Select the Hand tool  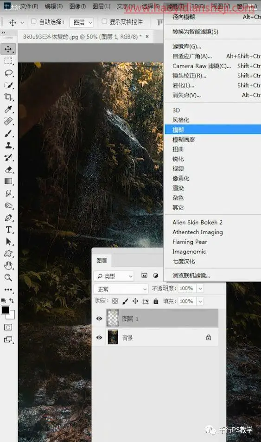coord(8,266)
